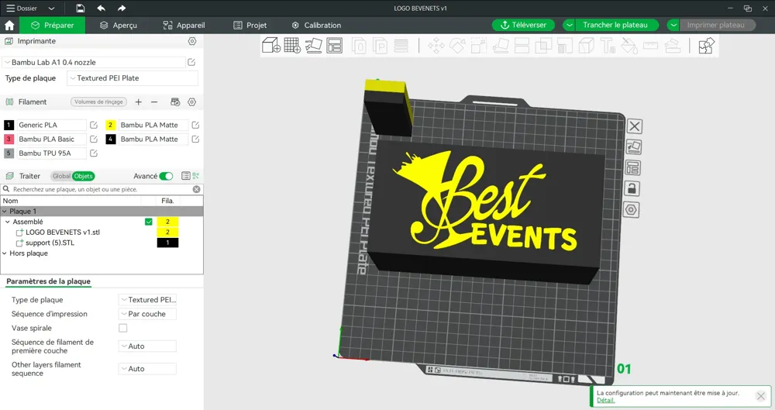Select the Measure ruler tool

click(x=650, y=46)
